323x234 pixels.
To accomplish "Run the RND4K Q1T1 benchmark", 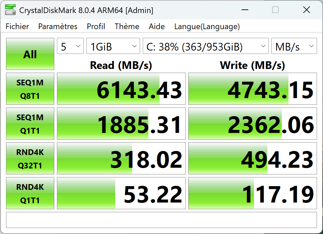I will point(30,193).
